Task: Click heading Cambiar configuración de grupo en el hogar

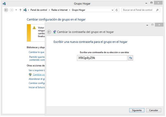Action: pos(56,19)
